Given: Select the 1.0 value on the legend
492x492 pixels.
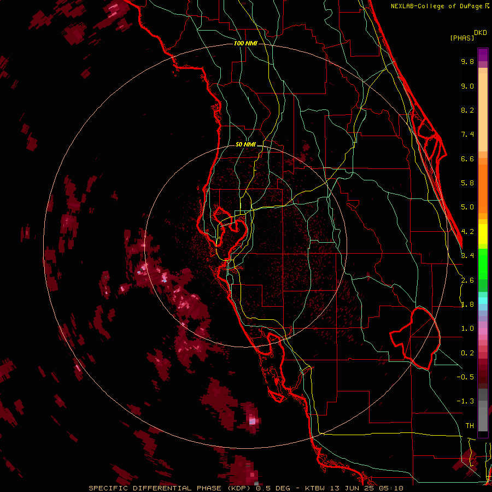Looking at the screenshot, I should pyautogui.click(x=467, y=329).
